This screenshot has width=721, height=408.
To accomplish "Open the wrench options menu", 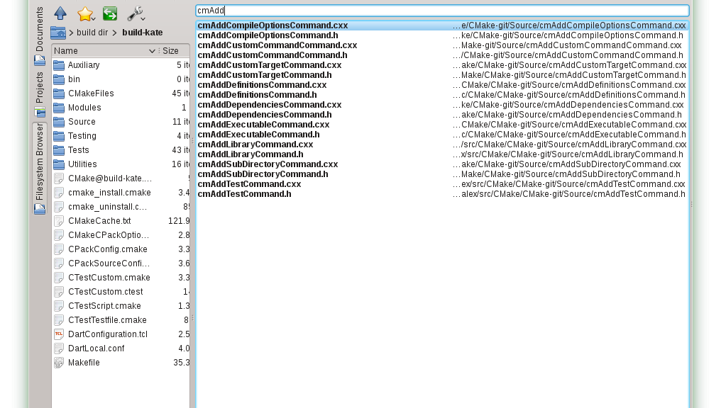I will 135,13.
